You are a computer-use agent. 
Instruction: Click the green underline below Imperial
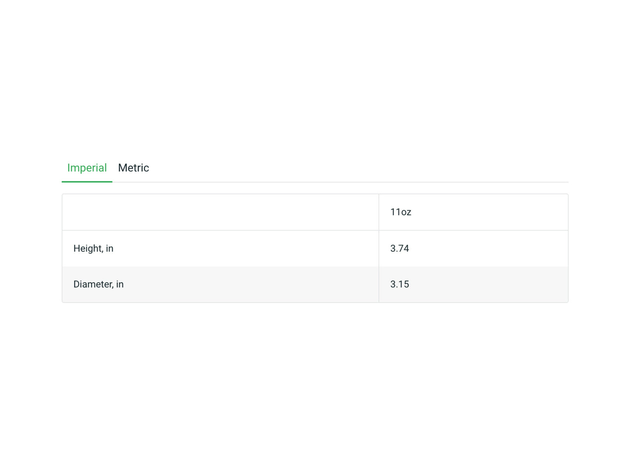(87, 182)
